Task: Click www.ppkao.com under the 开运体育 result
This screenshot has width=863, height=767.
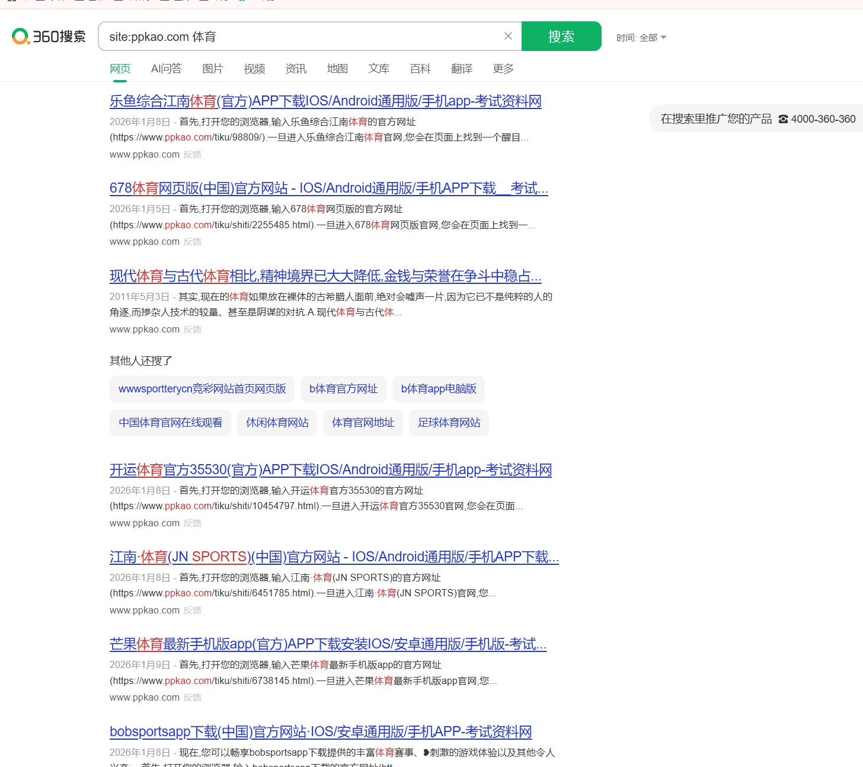Action: 145,523
